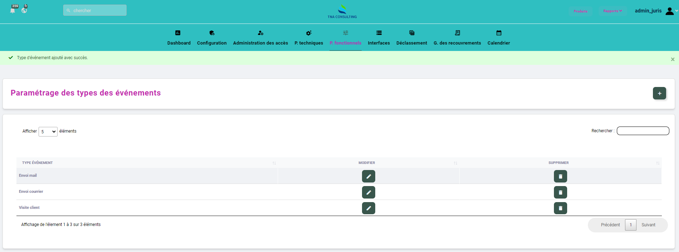Viewport: 679px width, 252px height.
Task: Click the notifications bell icon
Action: (x=13, y=10)
